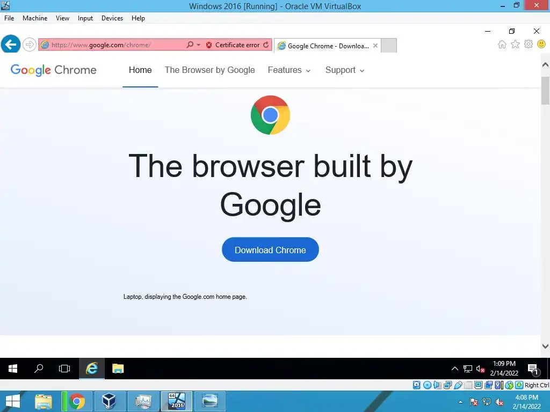The width and height of the screenshot is (550, 412).
Task: Click scrollbar up arrow on webpage
Action: pos(545,65)
